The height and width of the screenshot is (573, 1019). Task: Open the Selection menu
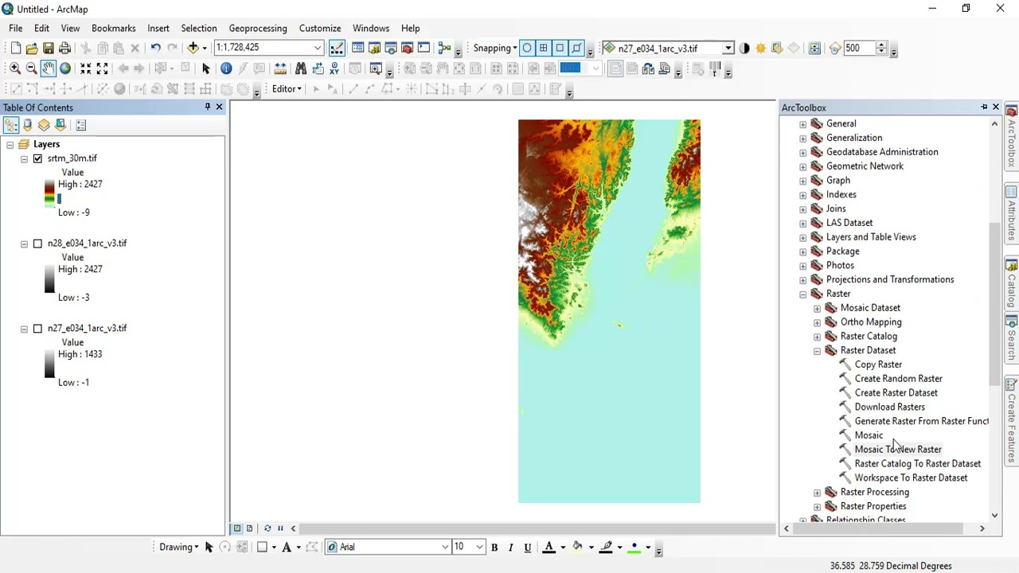[199, 29]
